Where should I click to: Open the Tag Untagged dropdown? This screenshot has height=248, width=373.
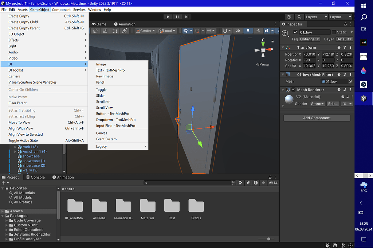(x=310, y=39)
